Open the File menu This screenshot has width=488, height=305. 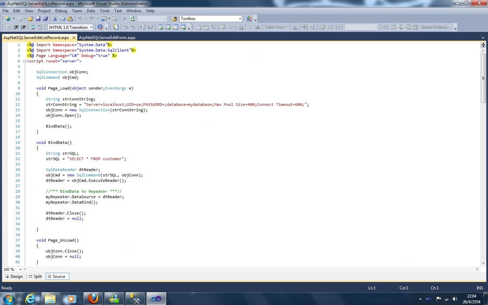click(5, 11)
